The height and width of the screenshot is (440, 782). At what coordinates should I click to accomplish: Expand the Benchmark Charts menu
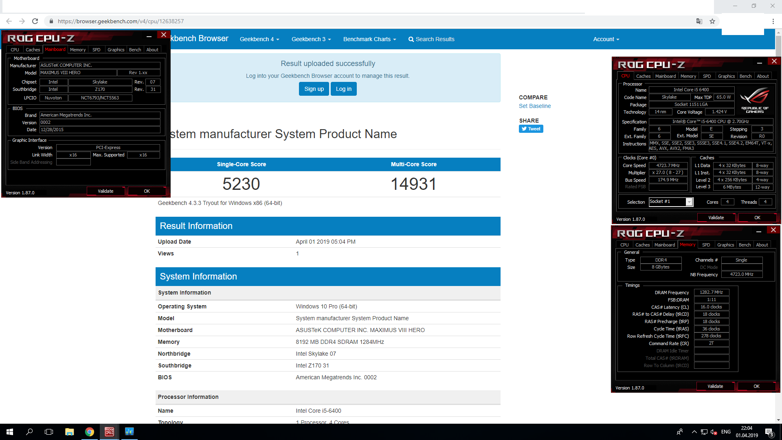pos(369,39)
